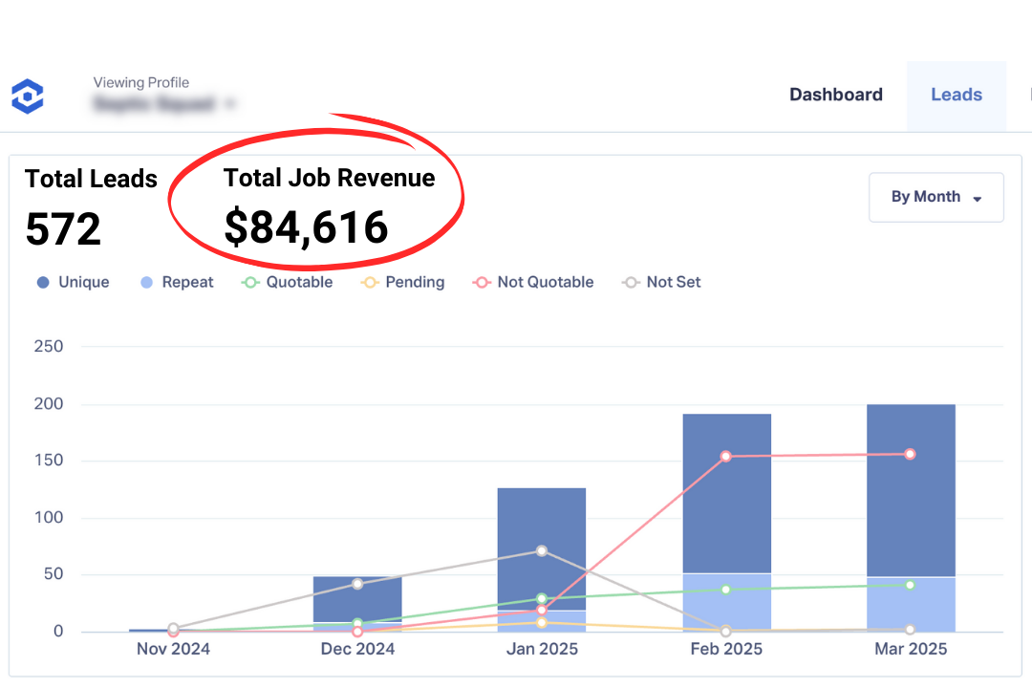The height and width of the screenshot is (688, 1032).
Task: Click the Feb 2025 axis label
Action: click(x=726, y=649)
